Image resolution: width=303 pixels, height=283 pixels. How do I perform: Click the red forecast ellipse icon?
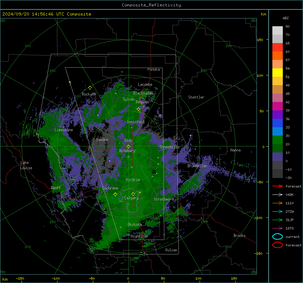(x=277, y=245)
